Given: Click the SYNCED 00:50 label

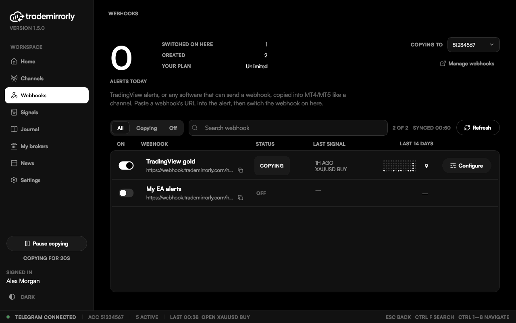Looking at the screenshot, I should tap(432, 128).
